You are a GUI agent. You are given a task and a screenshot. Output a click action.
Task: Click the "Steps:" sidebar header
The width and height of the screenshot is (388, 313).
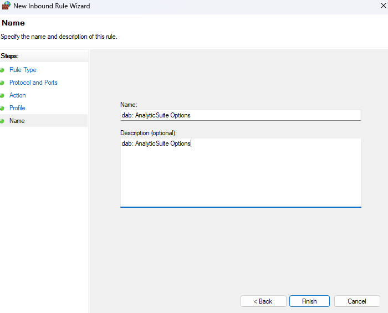pyautogui.click(x=9, y=56)
